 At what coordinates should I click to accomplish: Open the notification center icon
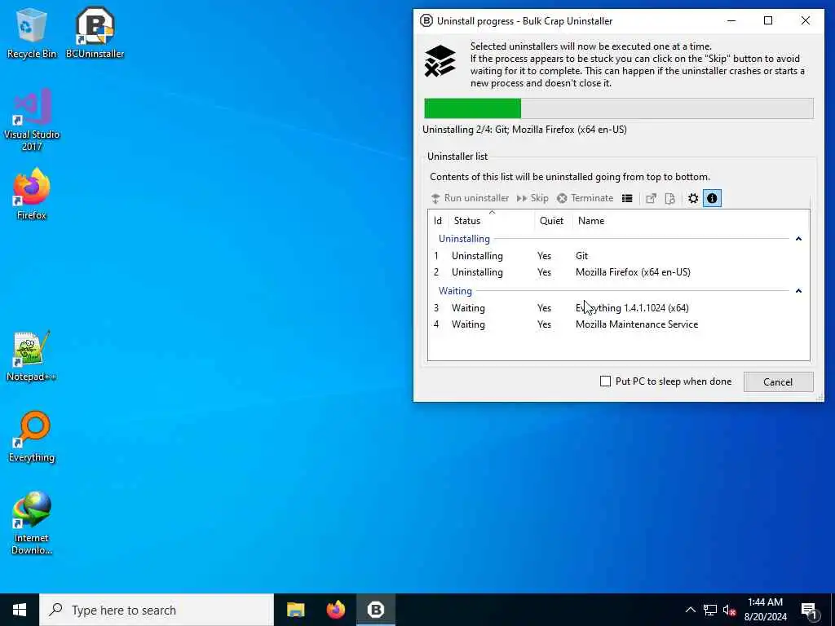[809, 611]
